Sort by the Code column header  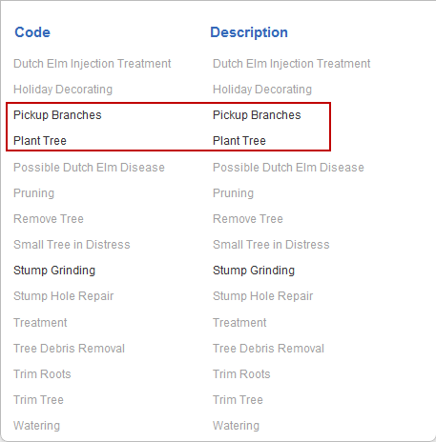tap(32, 32)
